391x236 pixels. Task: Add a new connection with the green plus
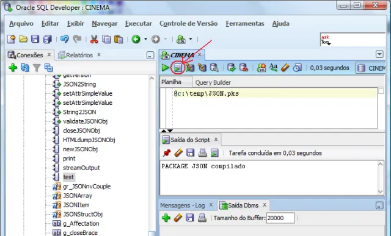[13, 68]
